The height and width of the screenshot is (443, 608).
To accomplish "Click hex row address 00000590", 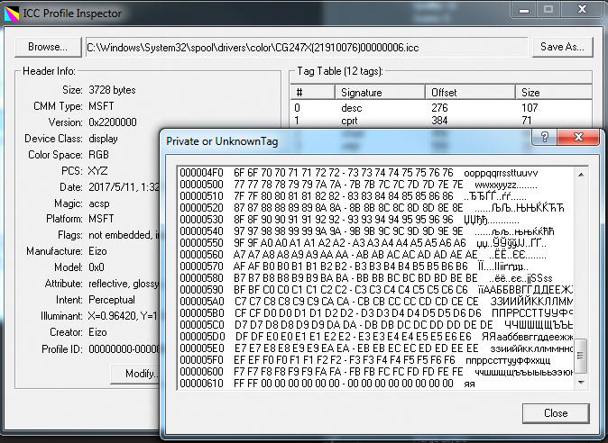I will point(202,289).
